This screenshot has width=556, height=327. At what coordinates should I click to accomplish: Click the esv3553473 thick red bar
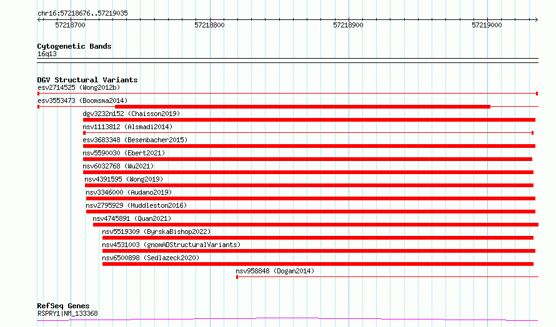pyautogui.click(x=303, y=107)
